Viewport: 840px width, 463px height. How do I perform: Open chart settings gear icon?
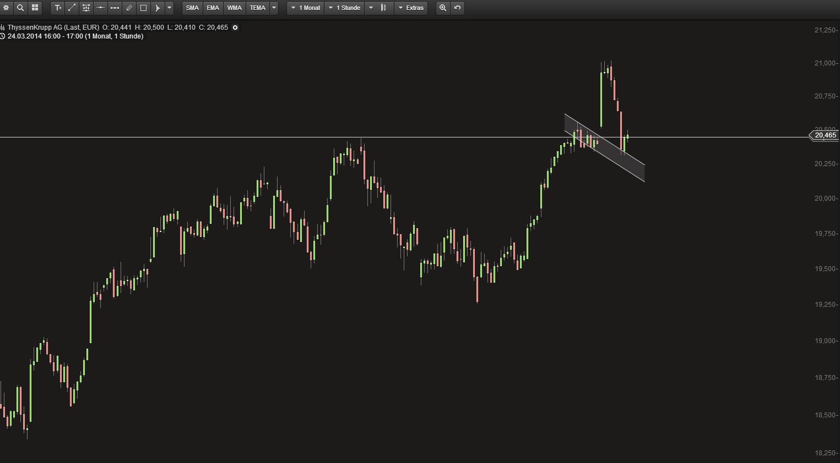pyautogui.click(x=6, y=8)
